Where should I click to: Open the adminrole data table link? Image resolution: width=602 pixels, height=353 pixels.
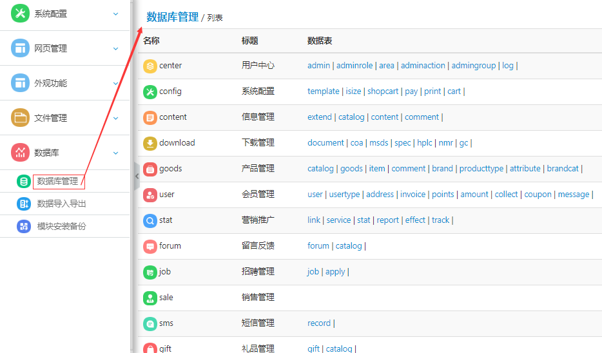[x=354, y=66]
